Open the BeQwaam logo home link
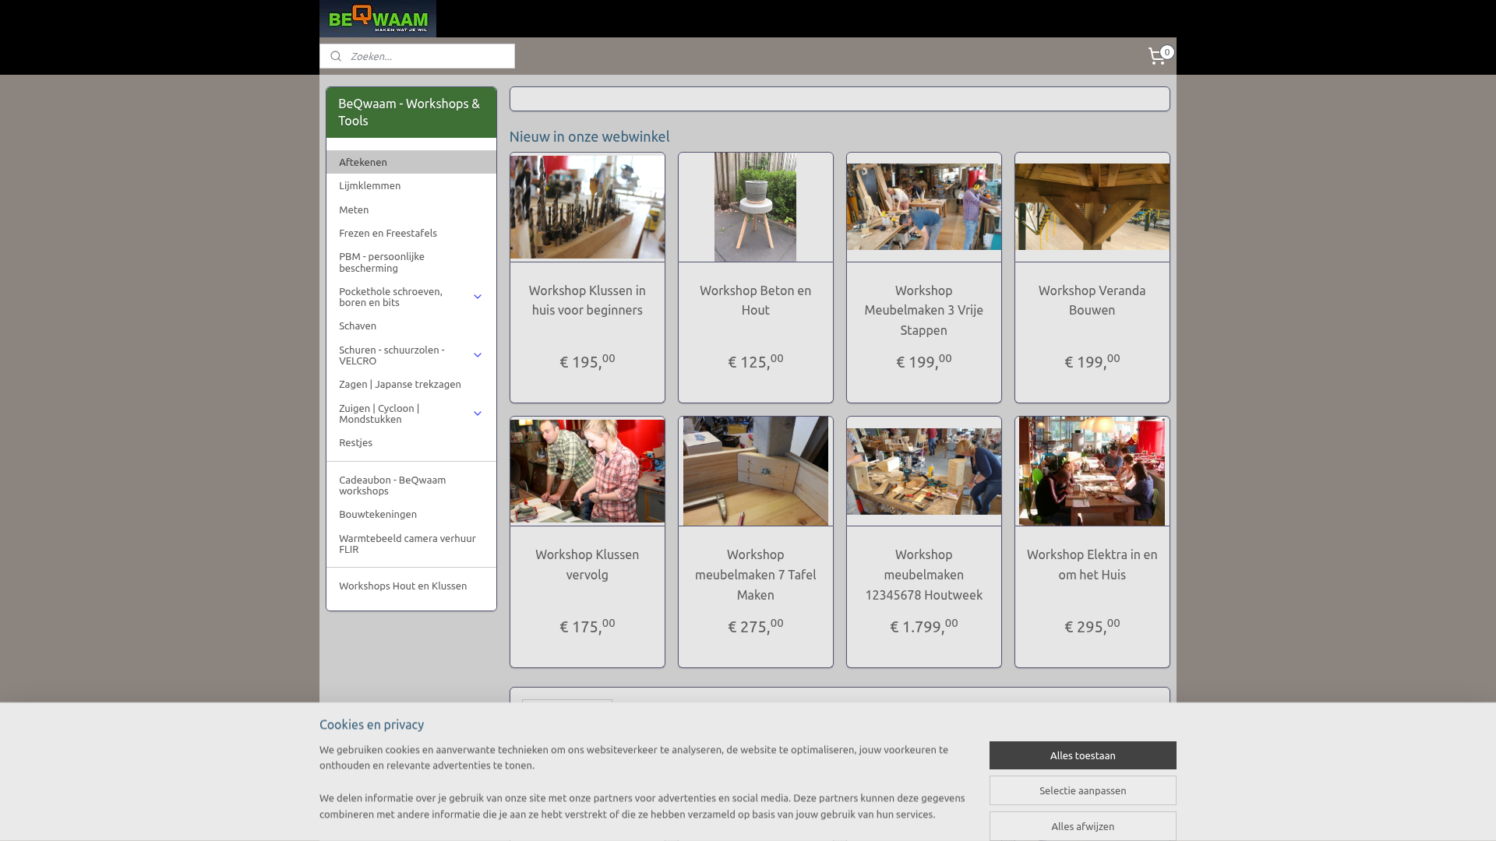The width and height of the screenshot is (1496, 841). click(378, 19)
